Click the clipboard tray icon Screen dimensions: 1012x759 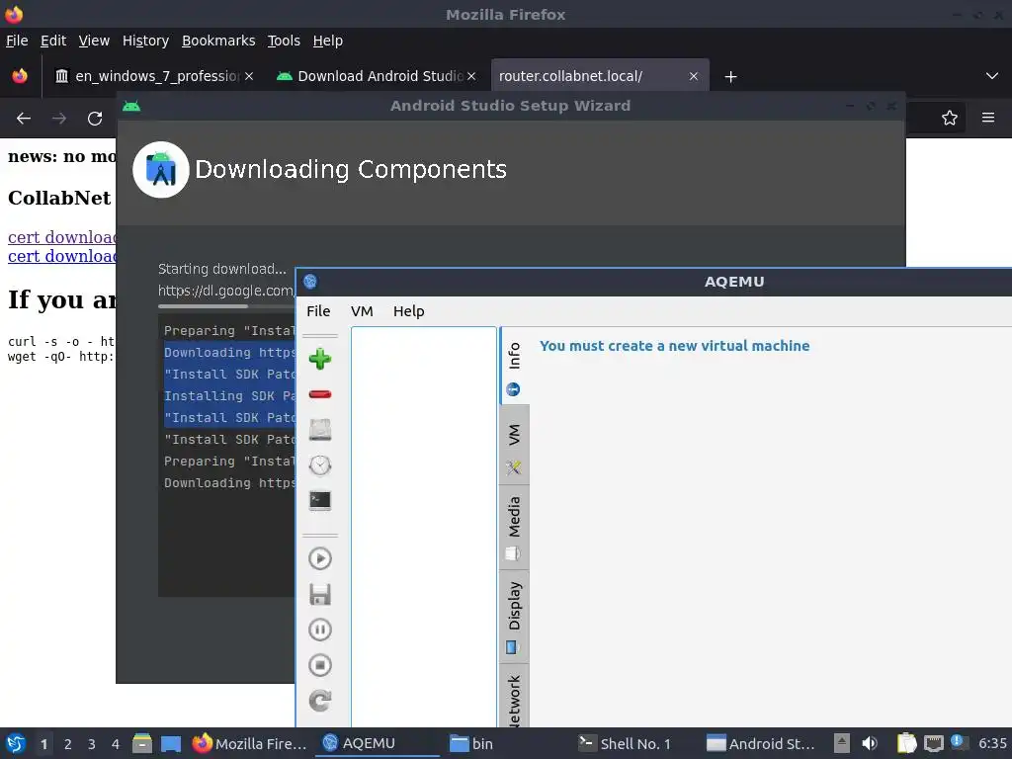point(906,743)
